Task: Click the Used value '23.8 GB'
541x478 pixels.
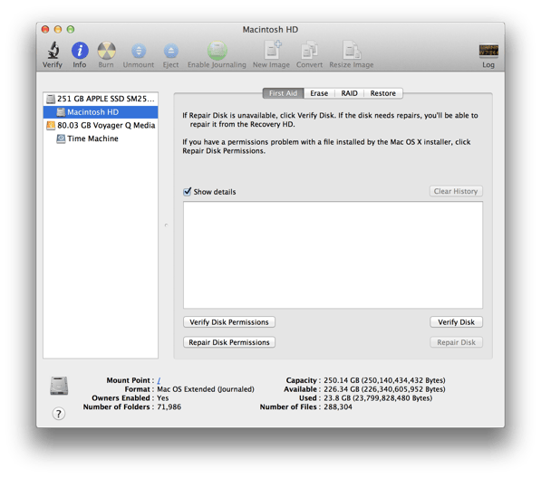Action: pyautogui.click(x=337, y=398)
